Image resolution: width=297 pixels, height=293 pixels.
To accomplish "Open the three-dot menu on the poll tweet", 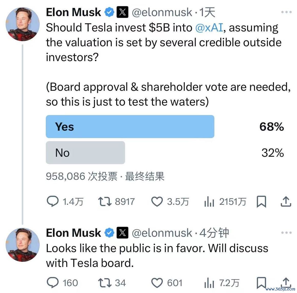I will coord(287,12).
